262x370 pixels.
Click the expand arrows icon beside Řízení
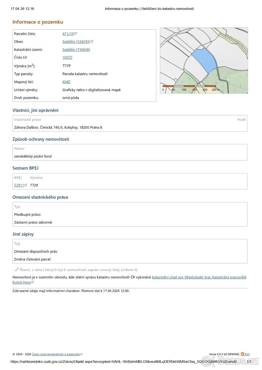pos(17,269)
